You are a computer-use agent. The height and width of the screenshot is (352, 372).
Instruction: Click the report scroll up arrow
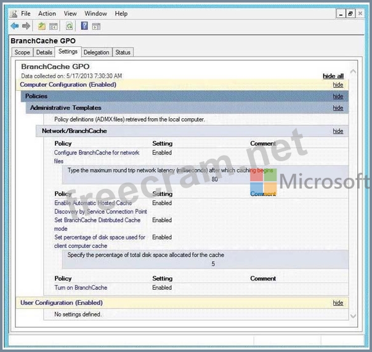pos(353,71)
